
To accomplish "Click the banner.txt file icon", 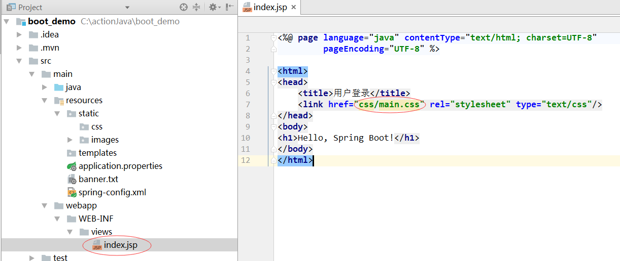I will point(72,179).
